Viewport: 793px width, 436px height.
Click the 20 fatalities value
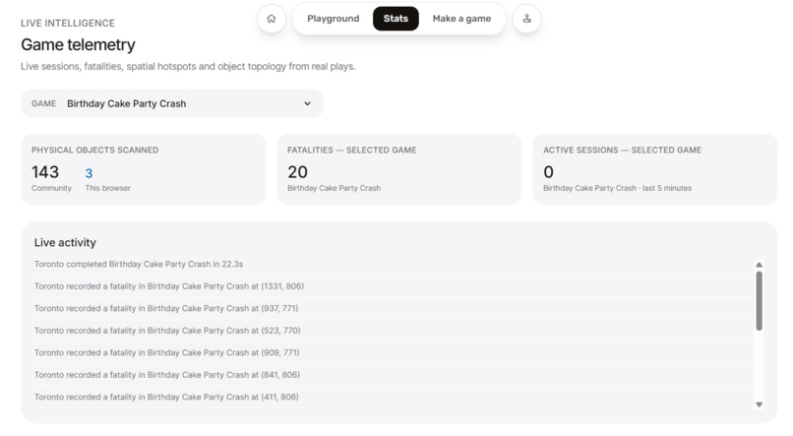pos(297,172)
